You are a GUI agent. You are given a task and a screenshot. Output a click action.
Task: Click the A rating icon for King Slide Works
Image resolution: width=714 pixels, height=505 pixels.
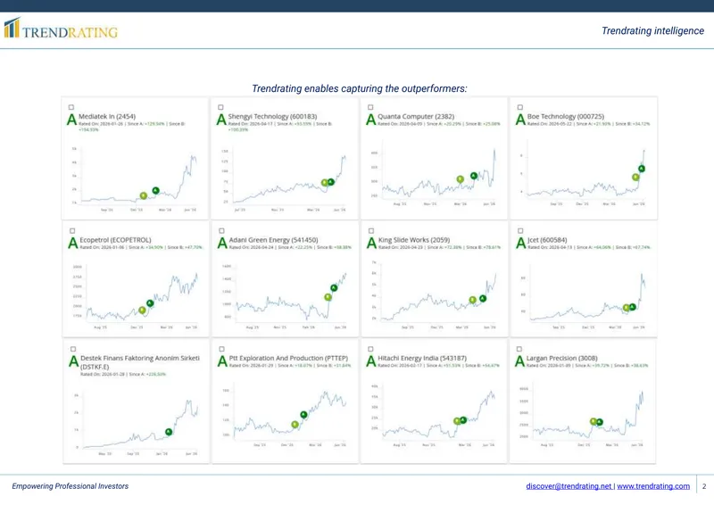coord(371,244)
